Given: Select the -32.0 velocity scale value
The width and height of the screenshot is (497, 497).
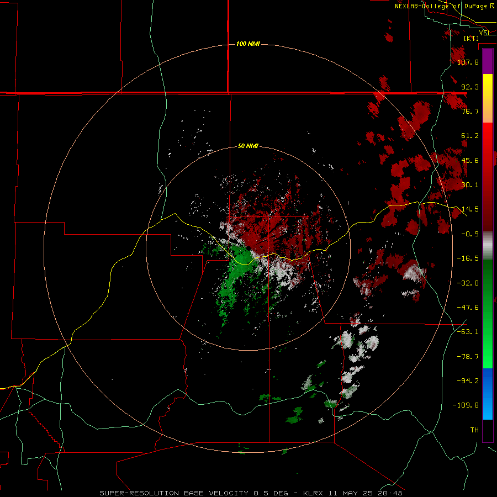Looking at the screenshot, I should (468, 283).
